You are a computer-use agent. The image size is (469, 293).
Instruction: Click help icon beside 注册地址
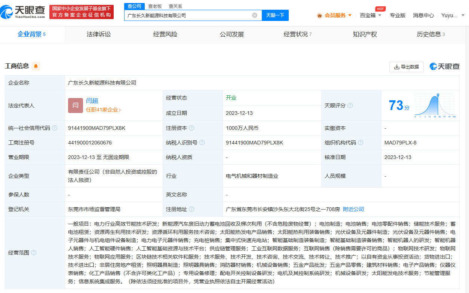click(191, 209)
